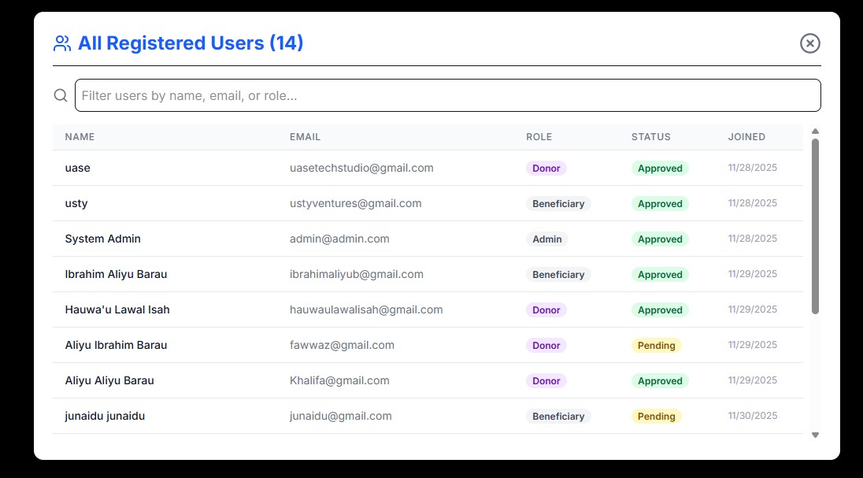The width and height of the screenshot is (863, 478).
Task: Click the Donor badge for uase
Action: [x=546, y=168]
